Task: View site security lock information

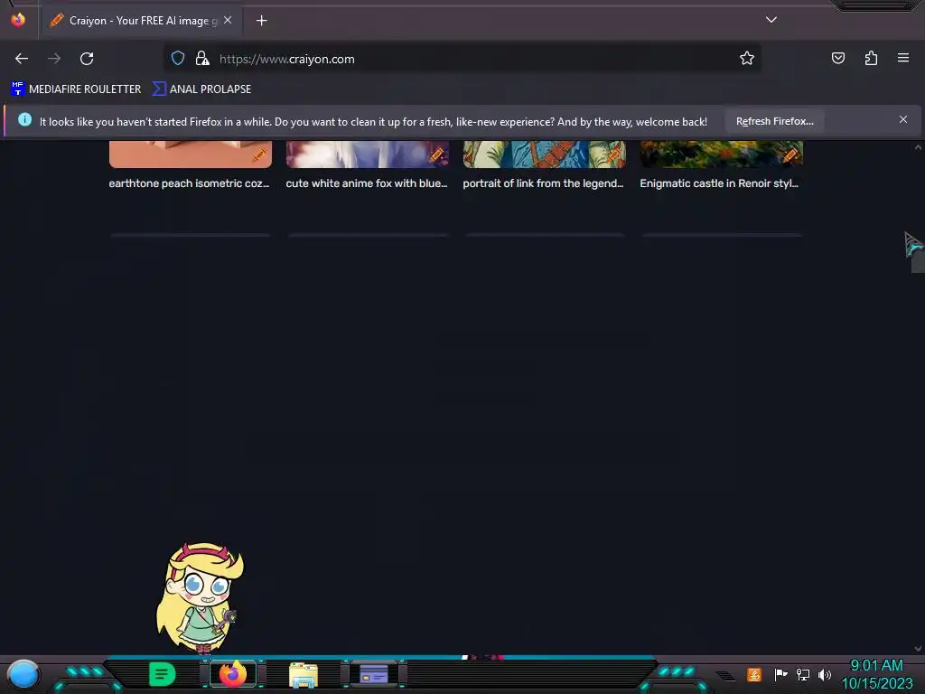Action: click(x=202, y=58)
